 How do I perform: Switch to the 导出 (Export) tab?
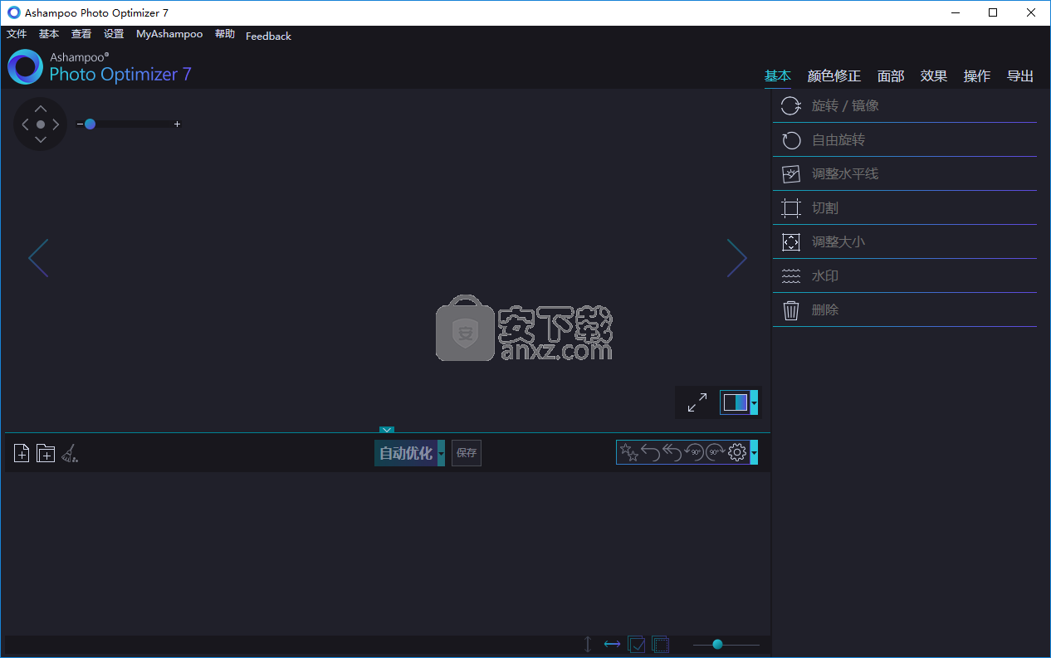click(x=1020, y=76)
